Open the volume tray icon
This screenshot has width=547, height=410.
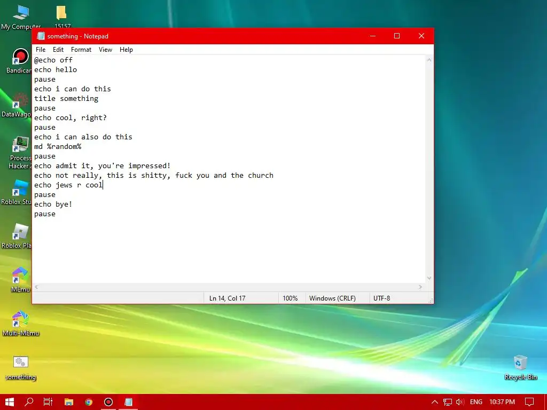(460, 402)
